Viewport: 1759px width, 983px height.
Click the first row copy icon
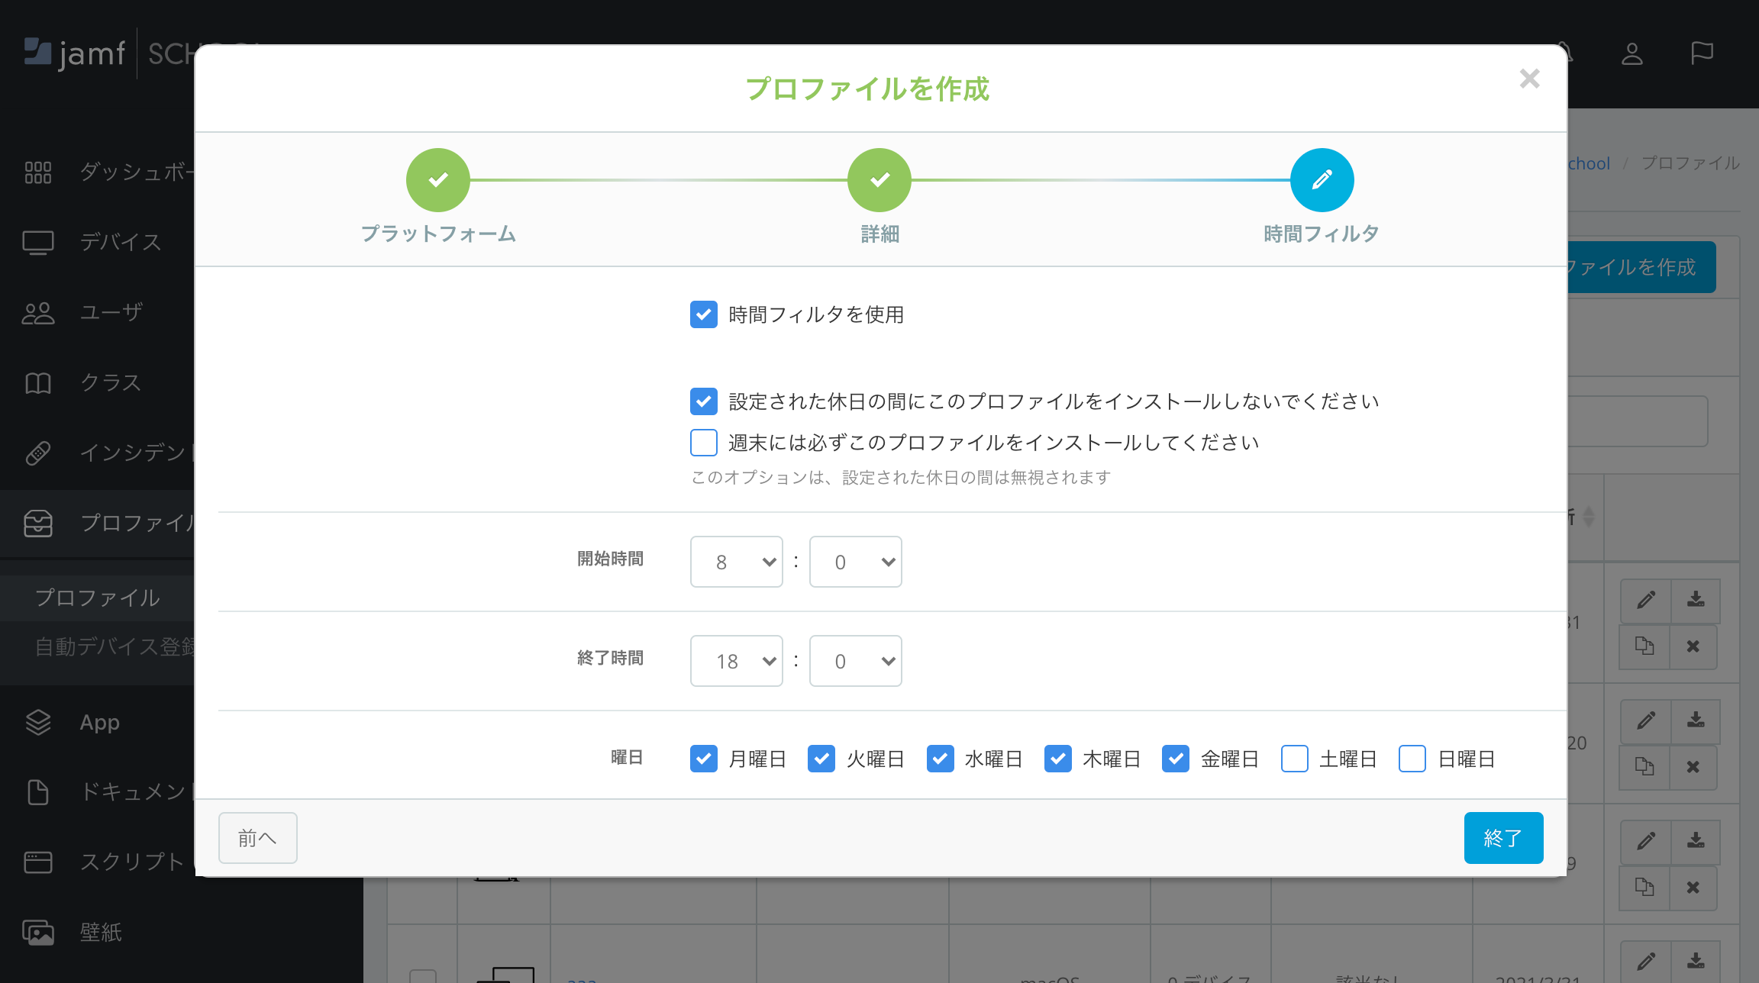[x=1644, y=646]
